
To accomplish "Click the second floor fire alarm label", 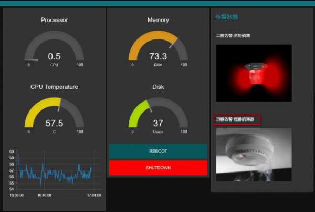I will coord(237,36).
